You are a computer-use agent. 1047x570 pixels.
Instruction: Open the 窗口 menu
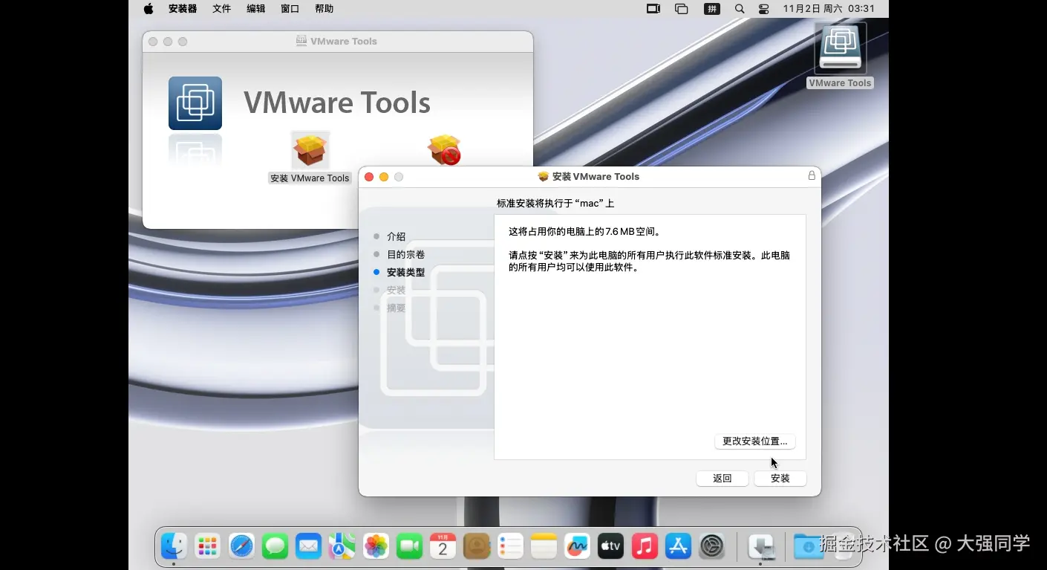[290, 9]
